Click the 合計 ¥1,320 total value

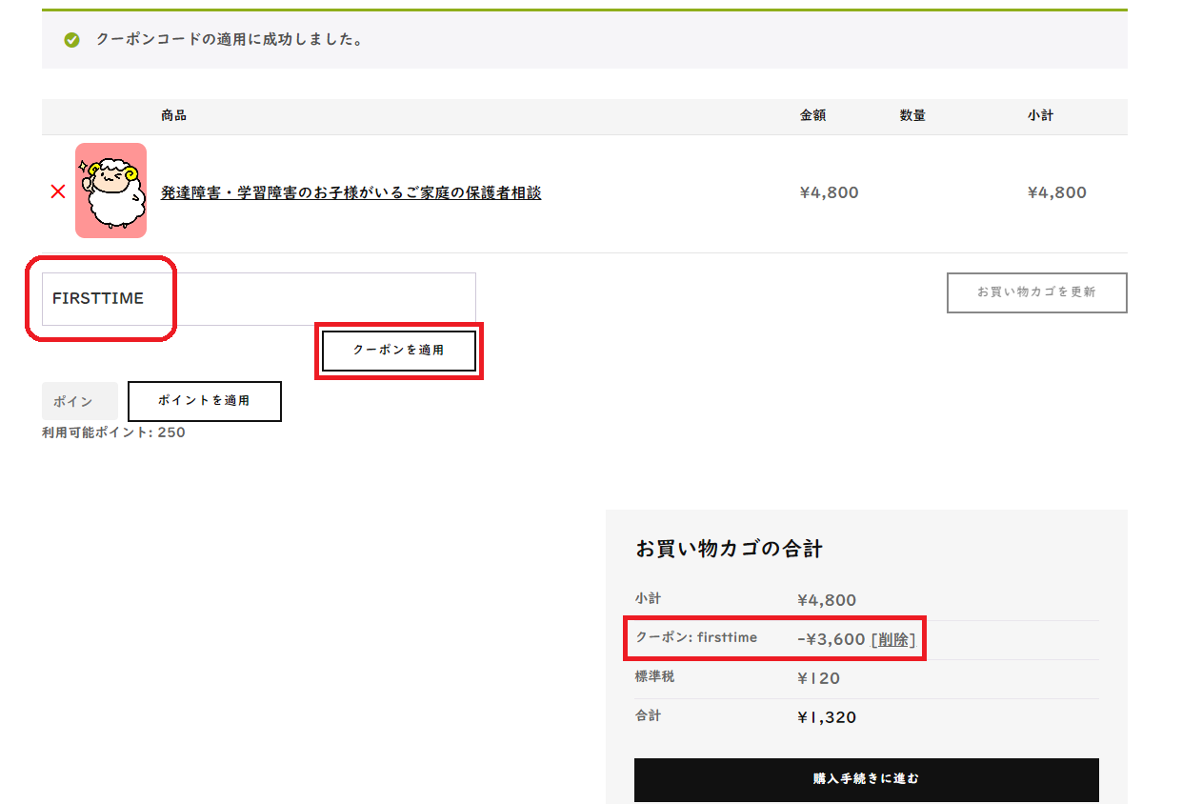click(x=827, y=717)
